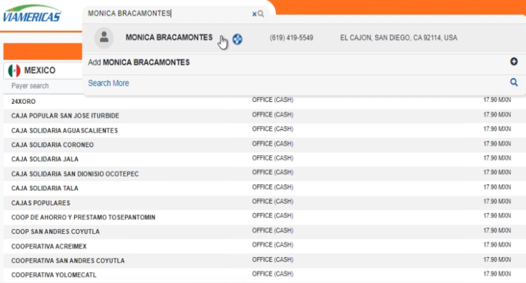Select payer 24XORO

click(23, 101)
